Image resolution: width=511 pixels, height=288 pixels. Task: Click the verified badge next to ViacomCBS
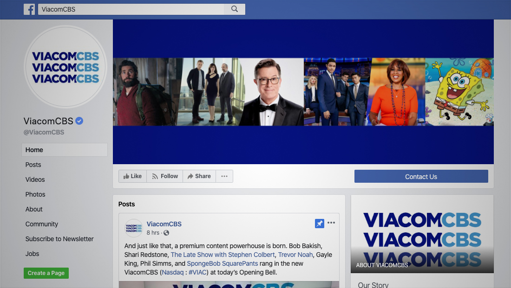coord(79,121)
